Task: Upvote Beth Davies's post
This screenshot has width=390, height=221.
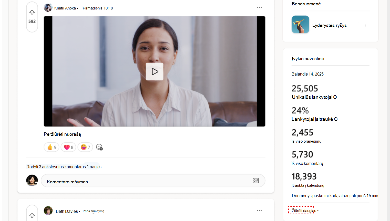Action: click(32, 215)
